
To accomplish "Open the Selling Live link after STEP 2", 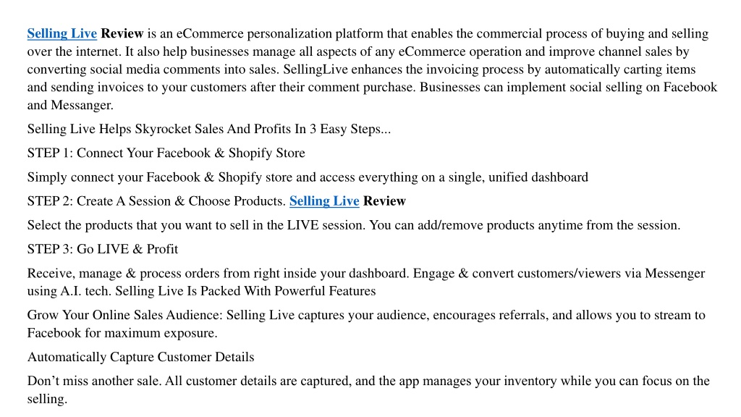I will (324, 201).
